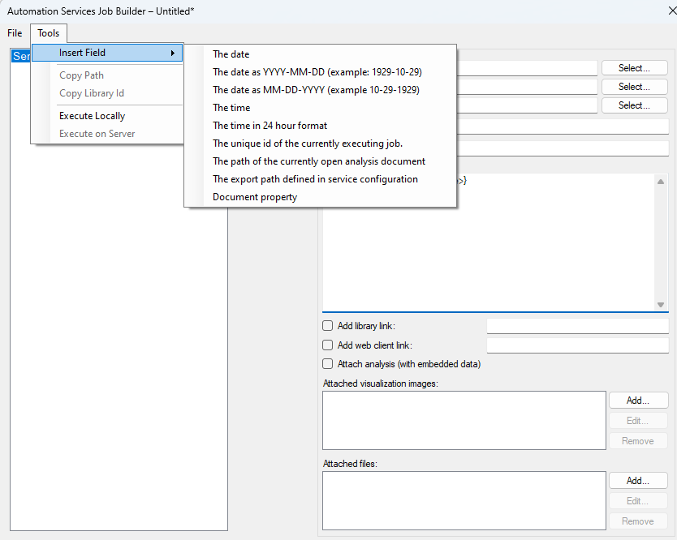This screenshot has width=677, height=540.
Task: Click Add... for attached visualization images
Action: [x=638, y=401]
